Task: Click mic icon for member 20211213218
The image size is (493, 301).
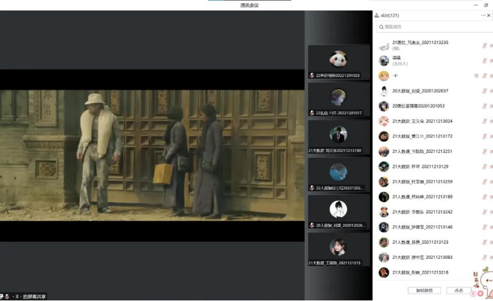Action: [485, 273]
